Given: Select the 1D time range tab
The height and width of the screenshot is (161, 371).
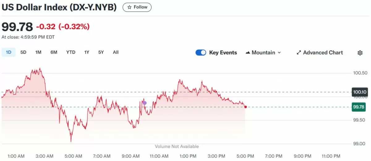Looking at the screenshot, I should point(9,52).
